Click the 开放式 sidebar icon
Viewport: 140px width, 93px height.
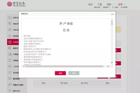pos(10,30)
